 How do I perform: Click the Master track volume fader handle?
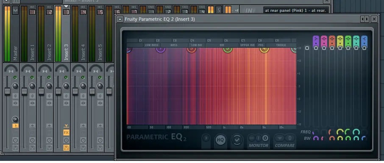pos(7,91)
